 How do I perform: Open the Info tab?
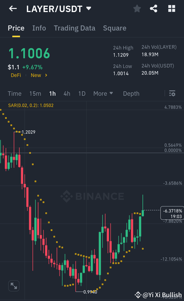[39, 28]
